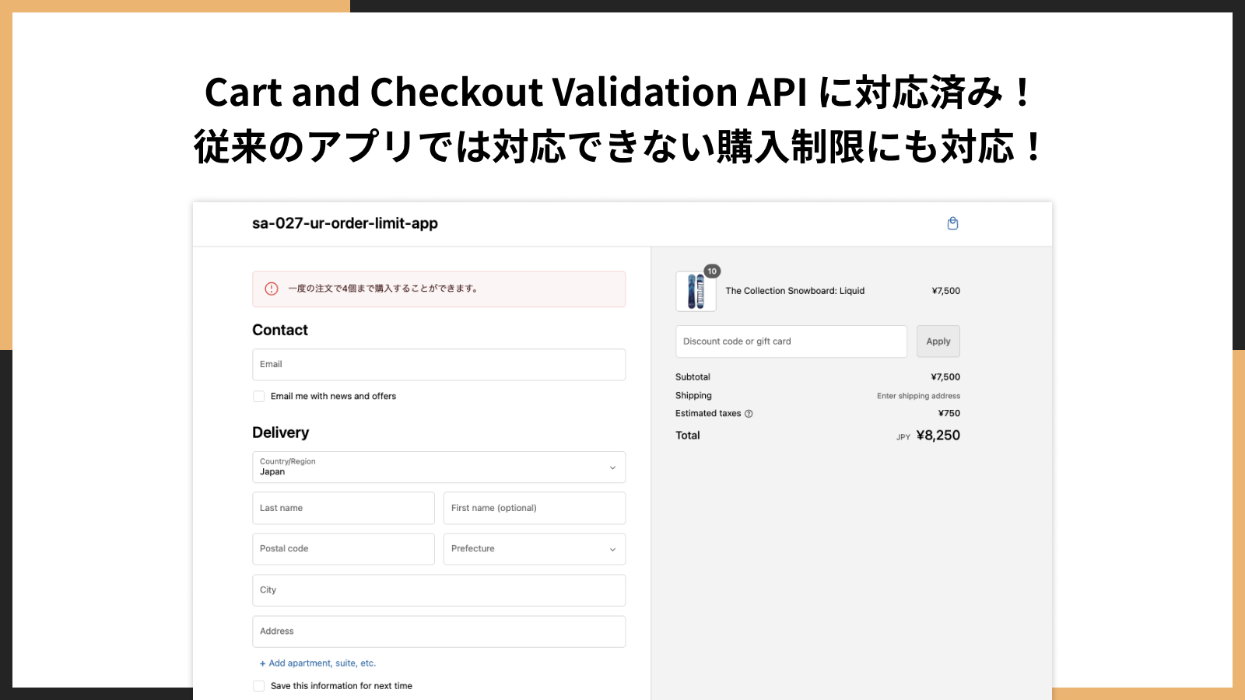Check Save this information for next time
1245x700 pixels.
(x=259, y=686)
